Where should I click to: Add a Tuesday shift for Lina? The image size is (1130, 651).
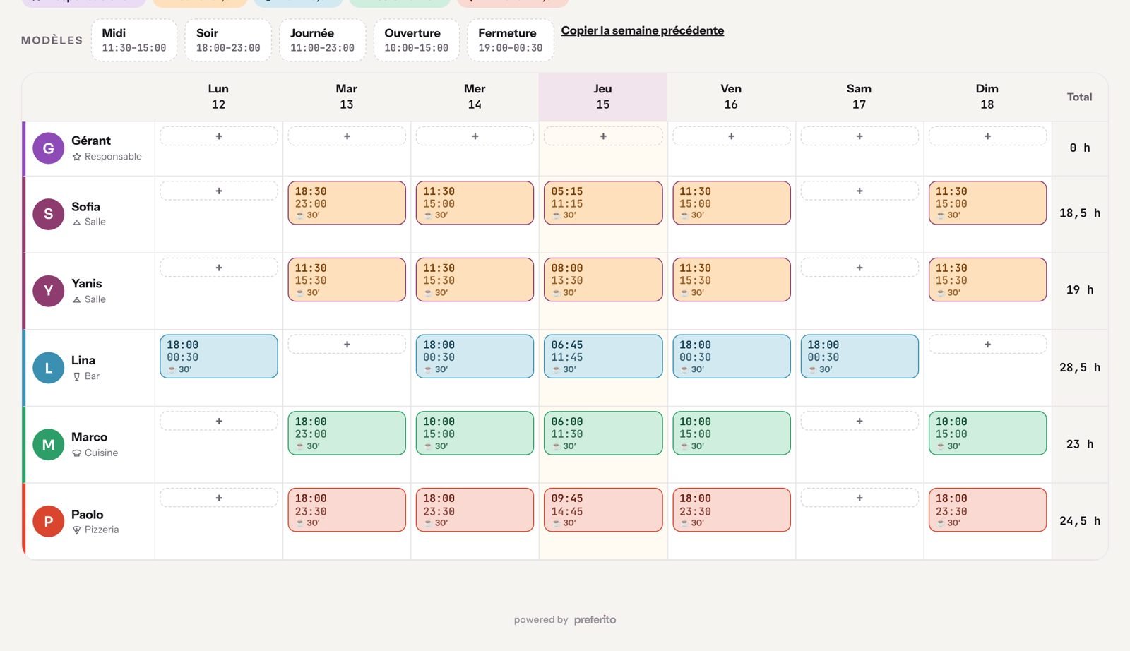(347, 345)
